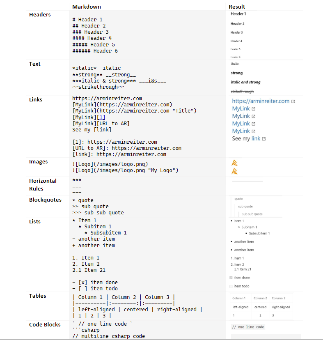323x340 pixels.
Task: Uncheck the "item done" checkbox
Action: point(231,278)
